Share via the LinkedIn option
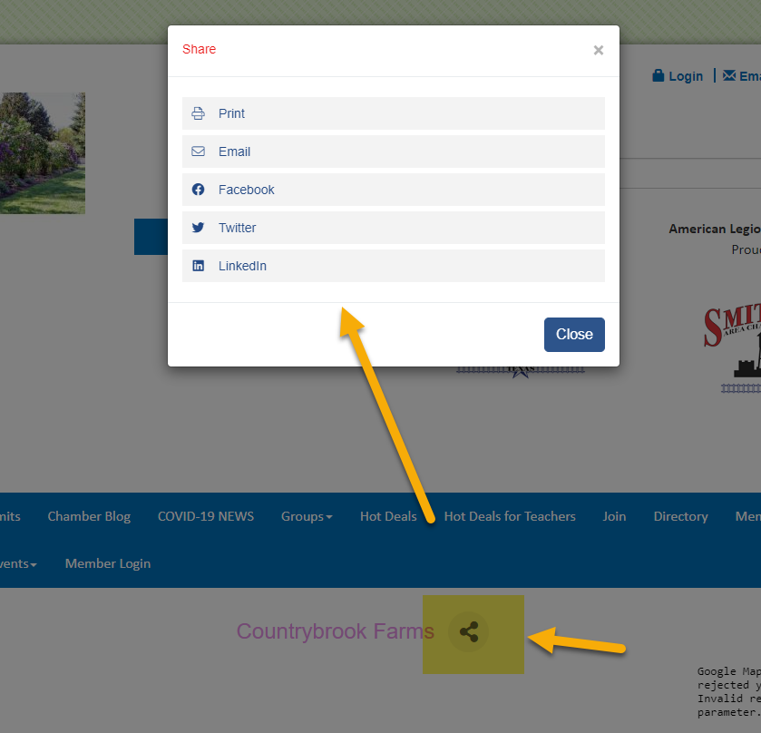Viewport: 761px width, 733px height. click(x=394, y=266)
